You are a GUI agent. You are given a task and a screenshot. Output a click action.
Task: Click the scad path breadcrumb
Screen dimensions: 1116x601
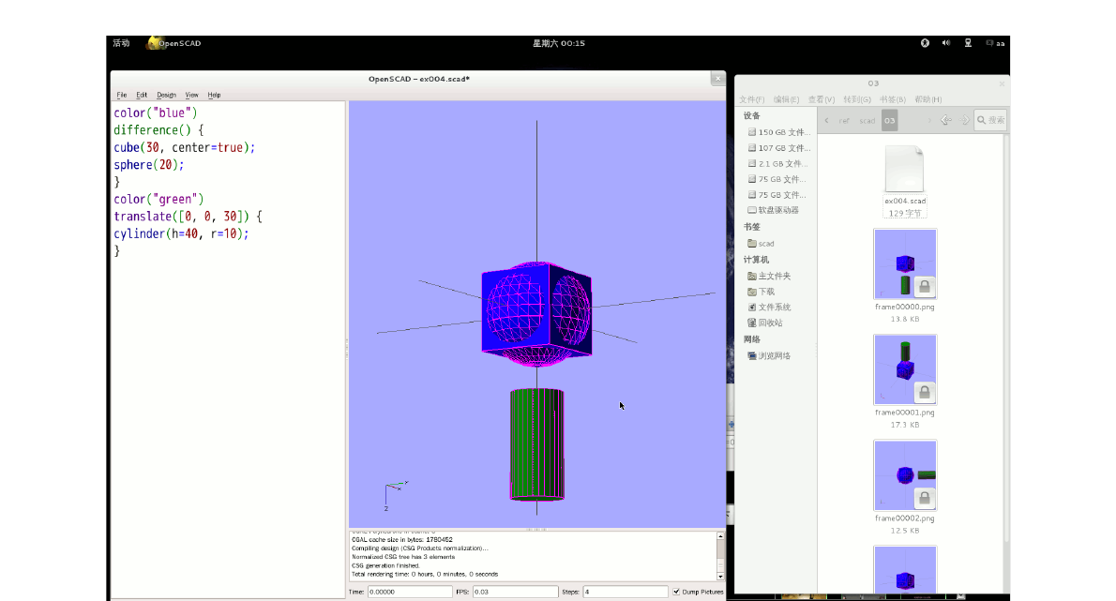(x=867, y=120)
